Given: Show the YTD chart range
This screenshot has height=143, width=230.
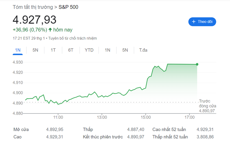Looking at the screenshot, I should click(x=89, y=50).
